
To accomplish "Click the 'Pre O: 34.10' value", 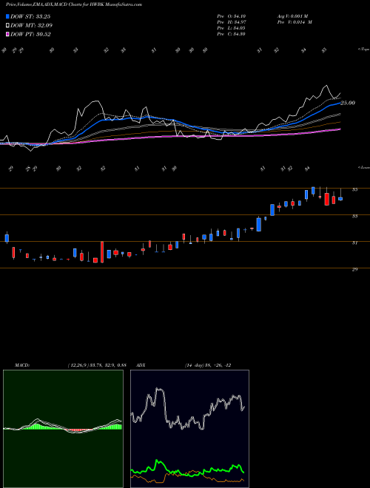I will [231, 16].
